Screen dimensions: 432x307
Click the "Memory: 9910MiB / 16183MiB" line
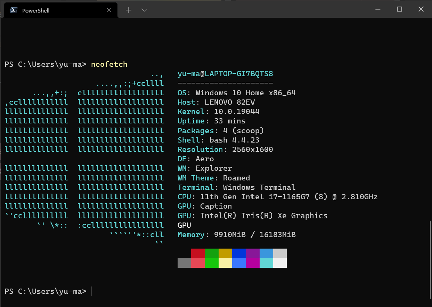pos(237,235)
